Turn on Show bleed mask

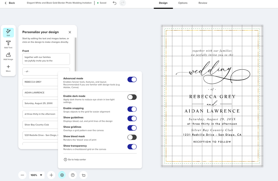click(x=132, y=137)
